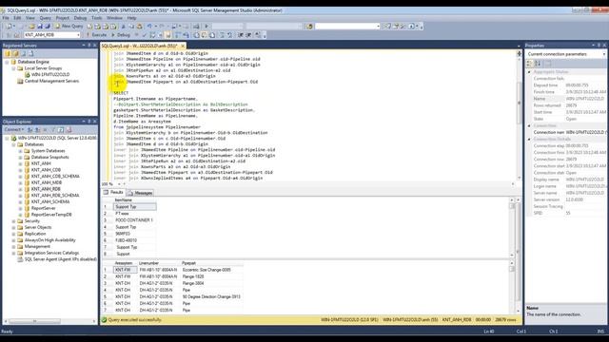Select Server Objects folder

(38, 227)
